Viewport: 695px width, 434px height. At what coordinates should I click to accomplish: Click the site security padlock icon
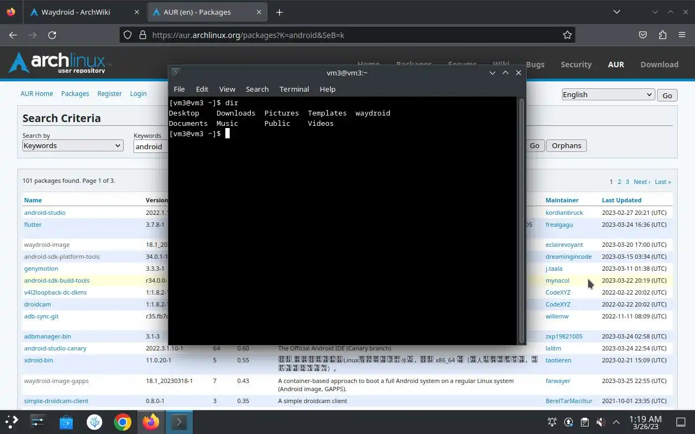pos(143,35)
